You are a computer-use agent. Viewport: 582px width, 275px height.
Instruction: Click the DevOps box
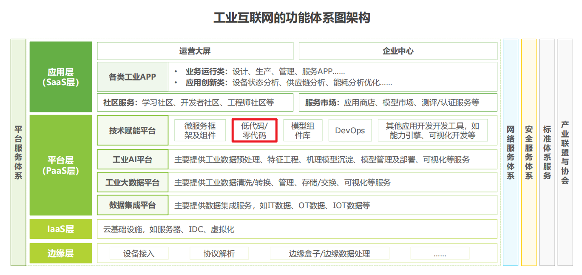pos(350,131)
